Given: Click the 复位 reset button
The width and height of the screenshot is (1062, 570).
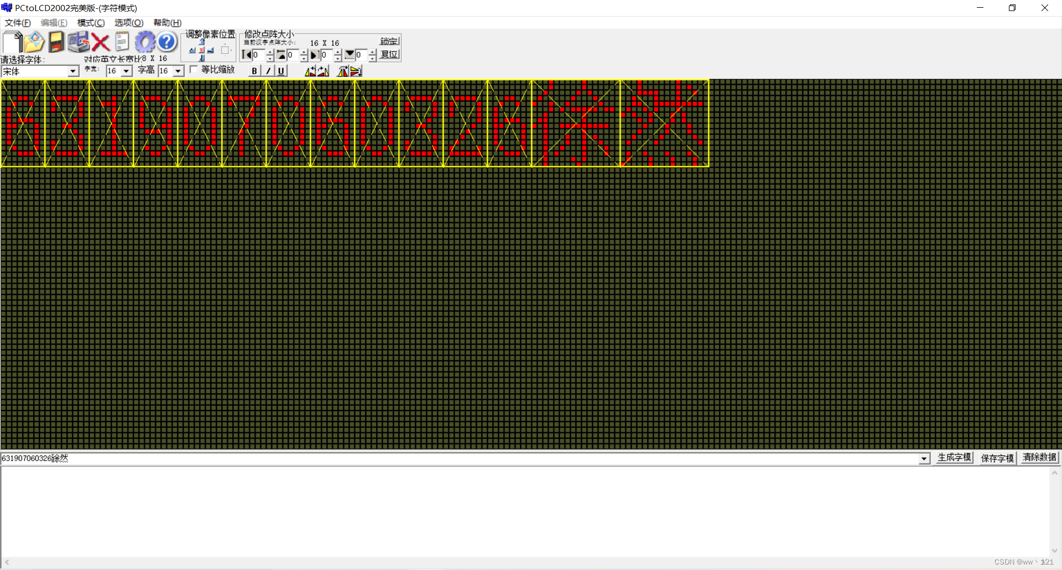Looking at the screenshot, I should pyautogui.click(x=389, y=54).
